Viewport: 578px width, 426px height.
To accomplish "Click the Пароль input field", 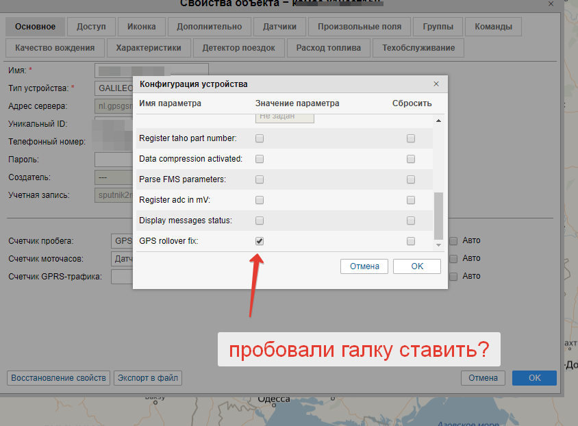I will tap(114, 160).
